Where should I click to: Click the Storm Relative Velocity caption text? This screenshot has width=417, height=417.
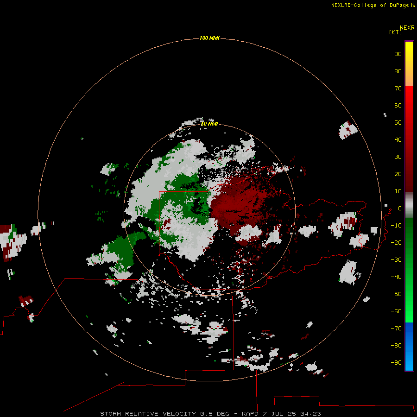[x=148, y=414]
